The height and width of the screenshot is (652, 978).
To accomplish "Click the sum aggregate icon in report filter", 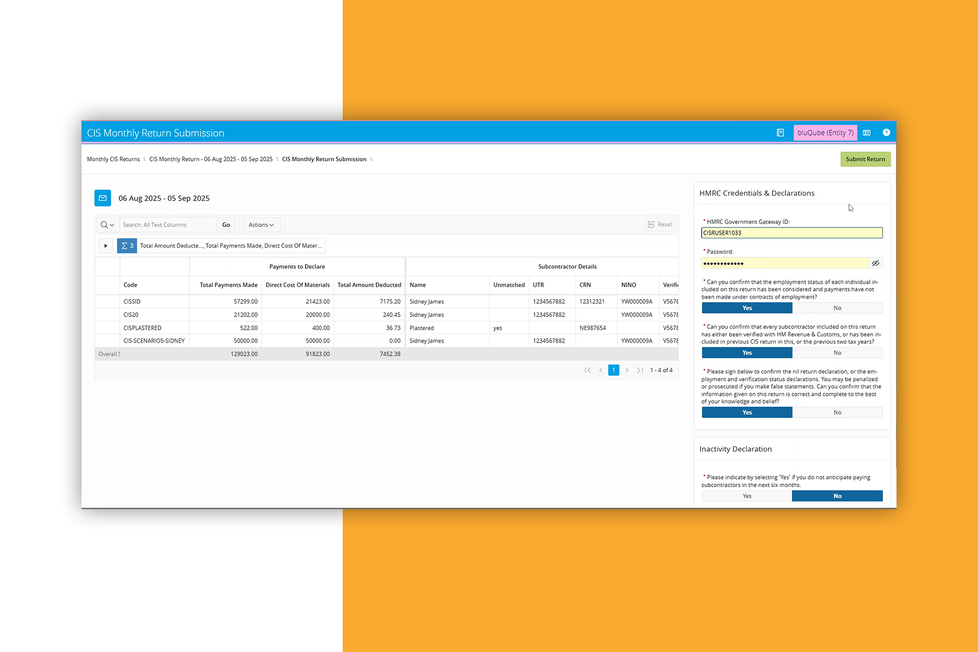I will pos(127,246).
